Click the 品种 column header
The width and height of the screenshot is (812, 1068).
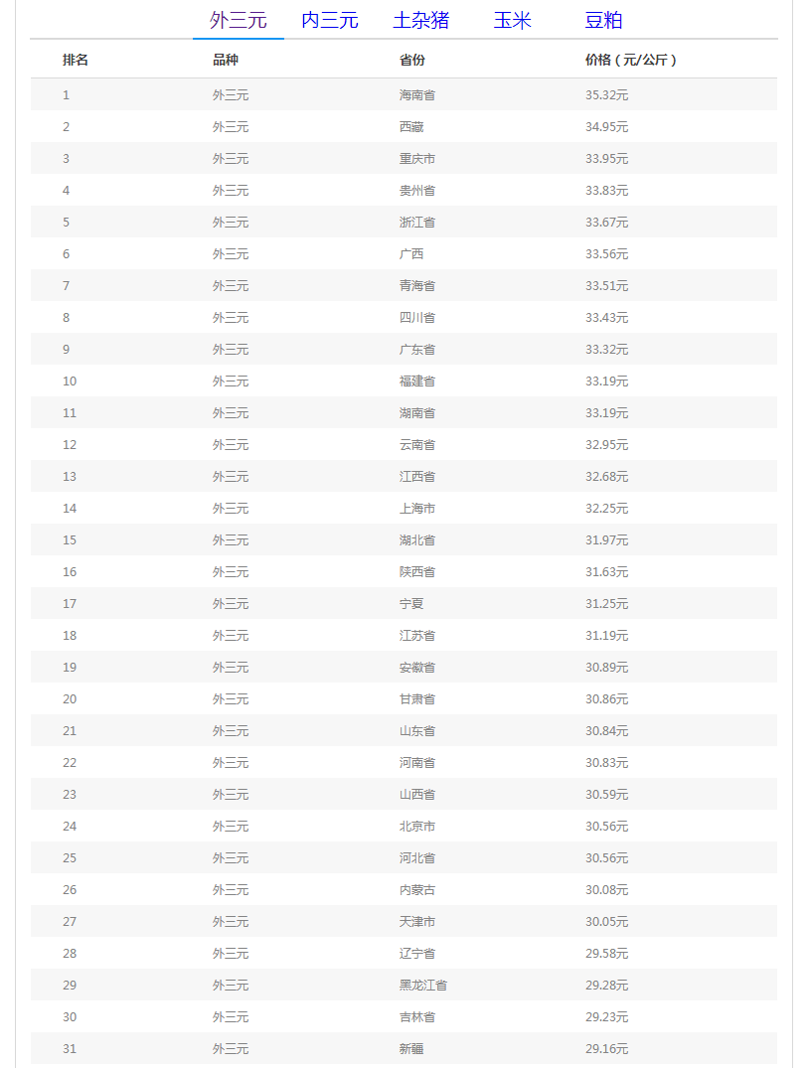point(226,60)
